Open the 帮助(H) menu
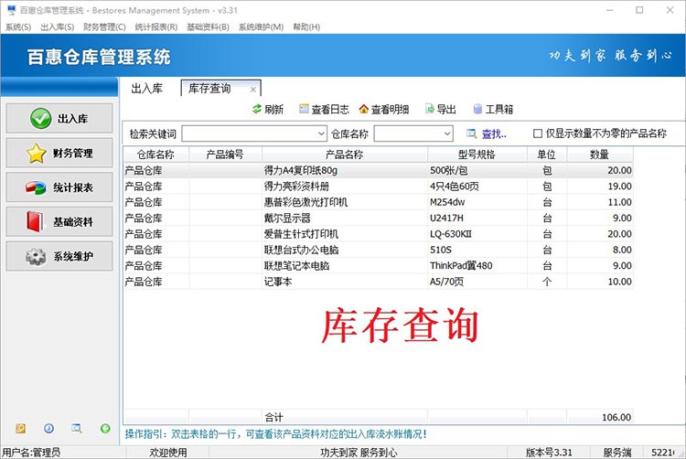Image resolution: width=686 pixels, height=459 pixels. [306, 27]
